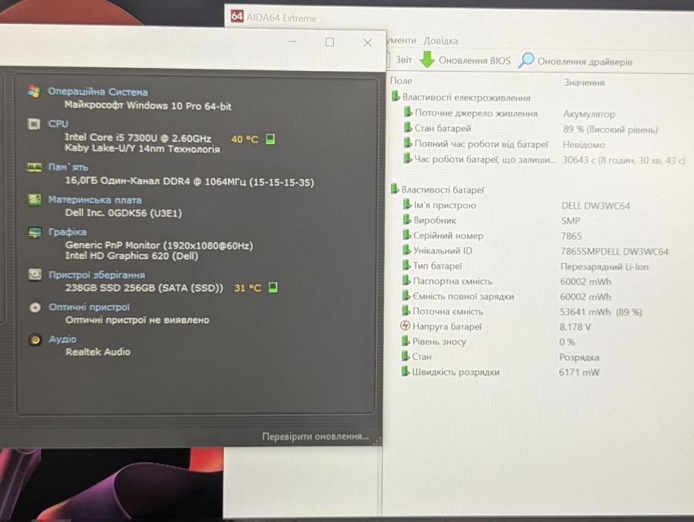This screenshot has height=522, width=694.
Task: Select the 53641 mWh (89 %) value
Action: point(601,312)
